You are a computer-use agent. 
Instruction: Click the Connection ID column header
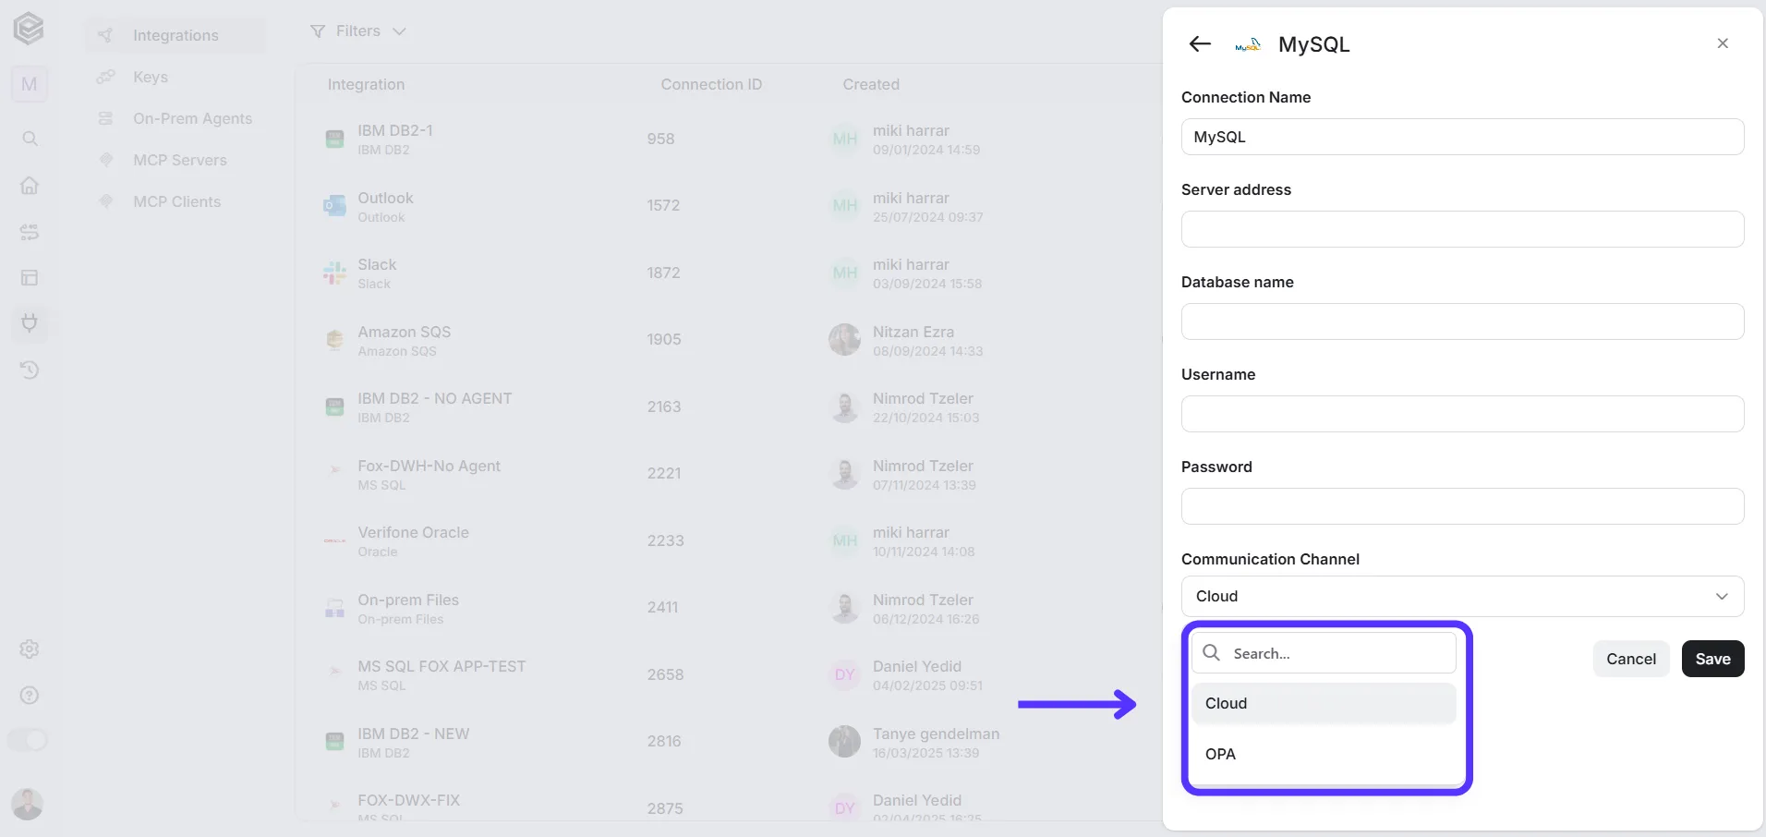click(x=711, y=84)
